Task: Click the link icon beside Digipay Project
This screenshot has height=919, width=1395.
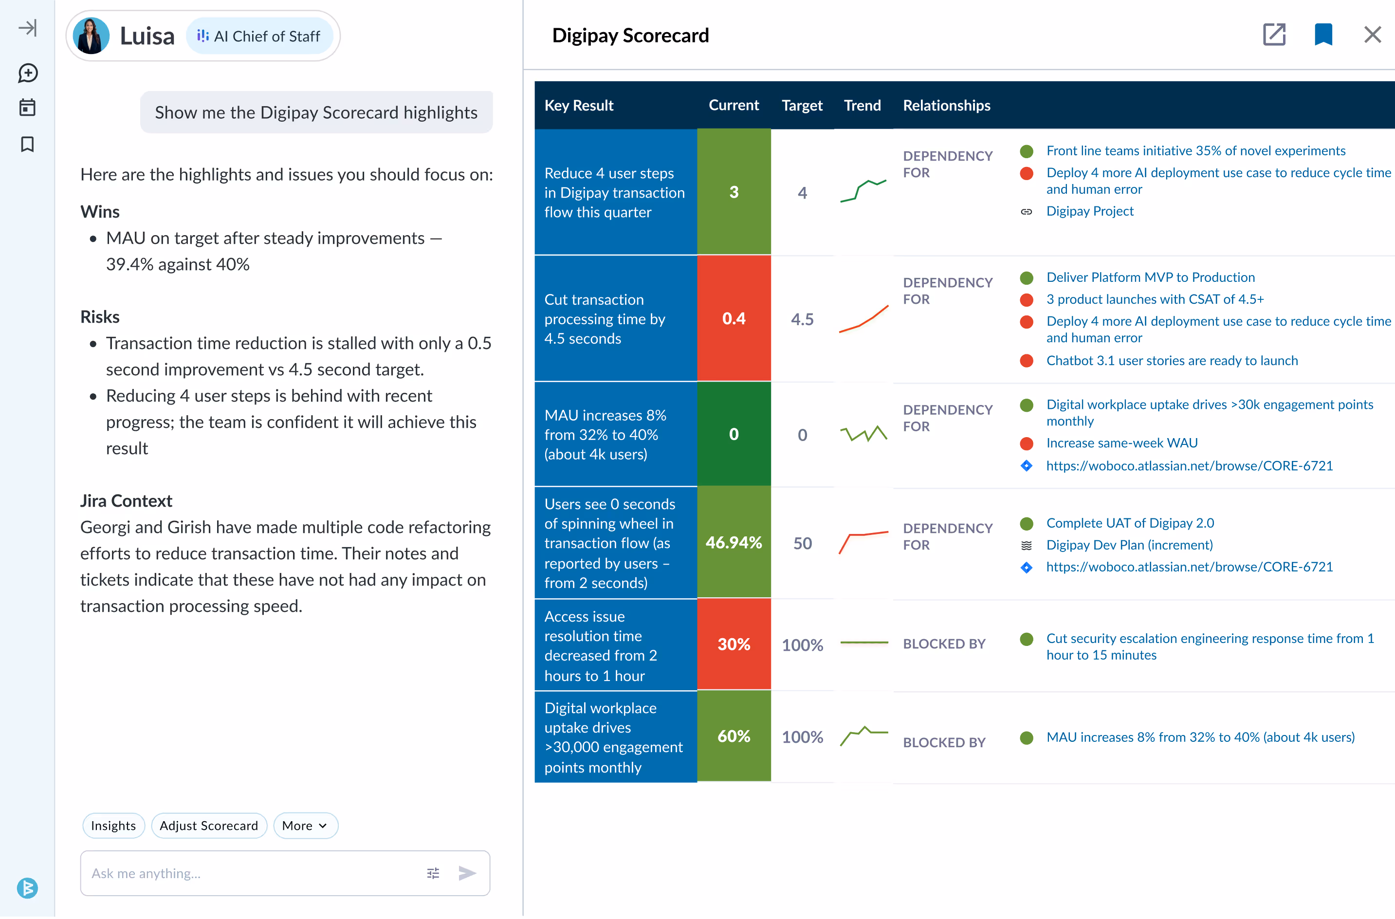Action: (x=1027, y=212)
